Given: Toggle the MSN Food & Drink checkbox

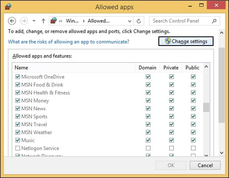Looking at the screenshot, I should click(x=18, y=84).
